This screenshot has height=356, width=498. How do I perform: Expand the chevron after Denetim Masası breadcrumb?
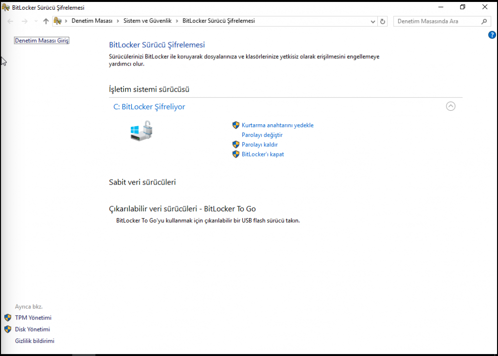[x=118, y=21]
